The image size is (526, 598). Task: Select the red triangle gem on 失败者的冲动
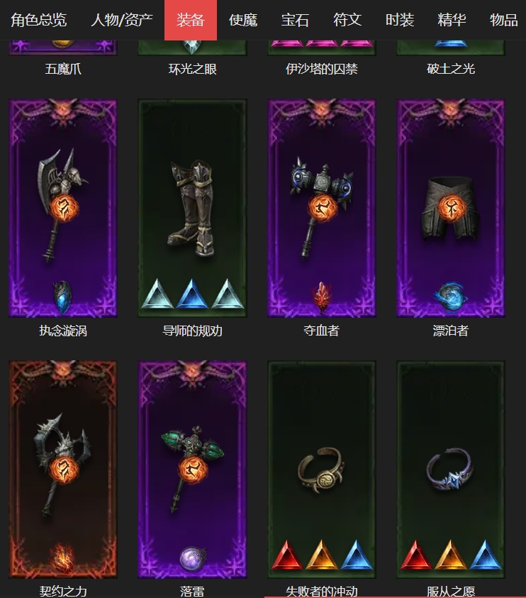tap(286, 555)
